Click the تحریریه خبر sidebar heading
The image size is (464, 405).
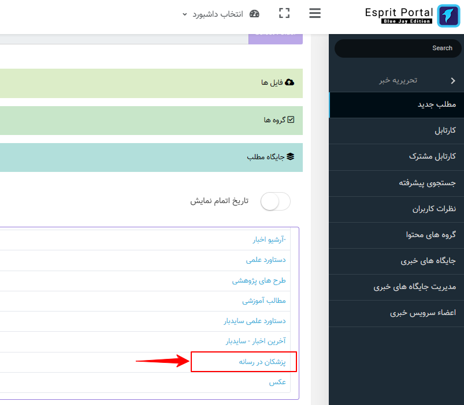click(398, 80)
